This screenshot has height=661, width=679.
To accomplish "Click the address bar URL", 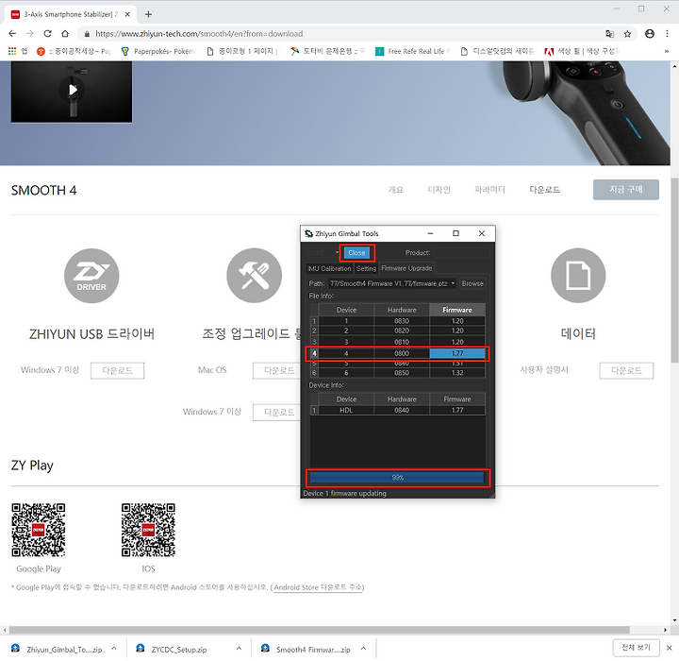I will (199, 34).
